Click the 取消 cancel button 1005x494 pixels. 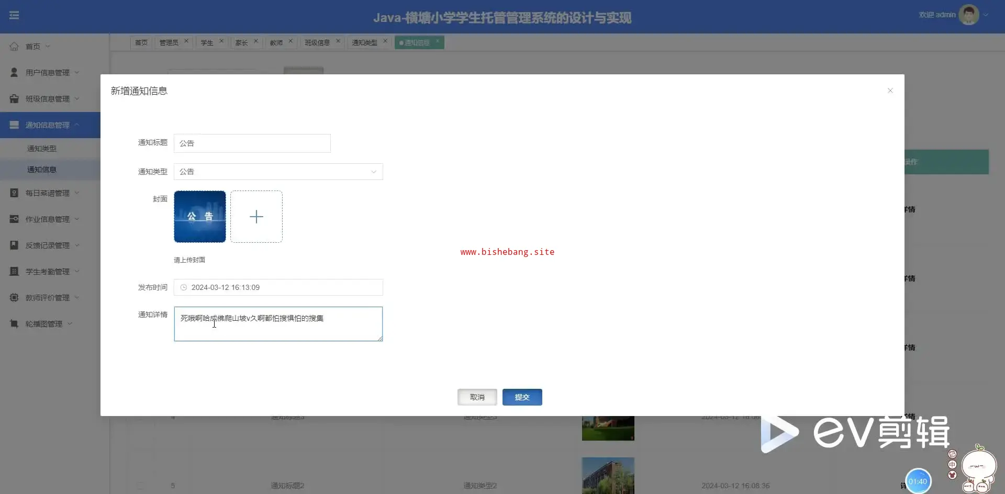pyautogui.click(x=477, y=397)
